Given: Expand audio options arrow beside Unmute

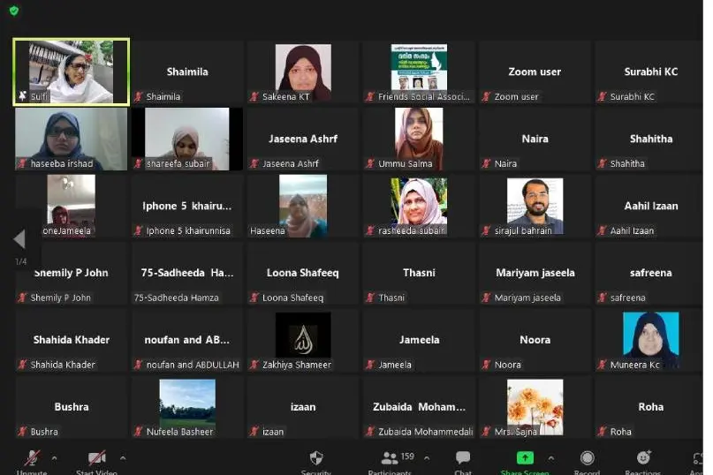Looking at the screenshot, I should pos(55,458).
